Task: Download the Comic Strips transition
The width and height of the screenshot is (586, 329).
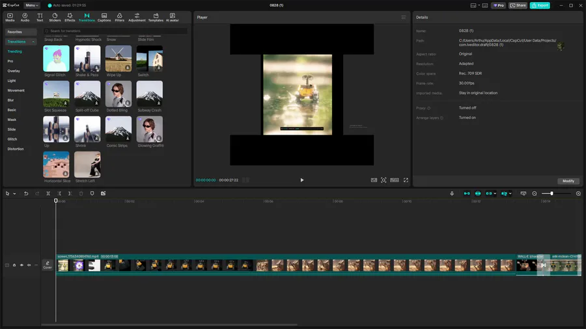Action: coord(128,138)
